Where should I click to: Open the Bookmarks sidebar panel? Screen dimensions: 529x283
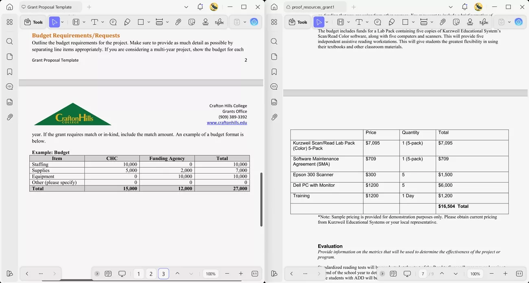(9, 71)
